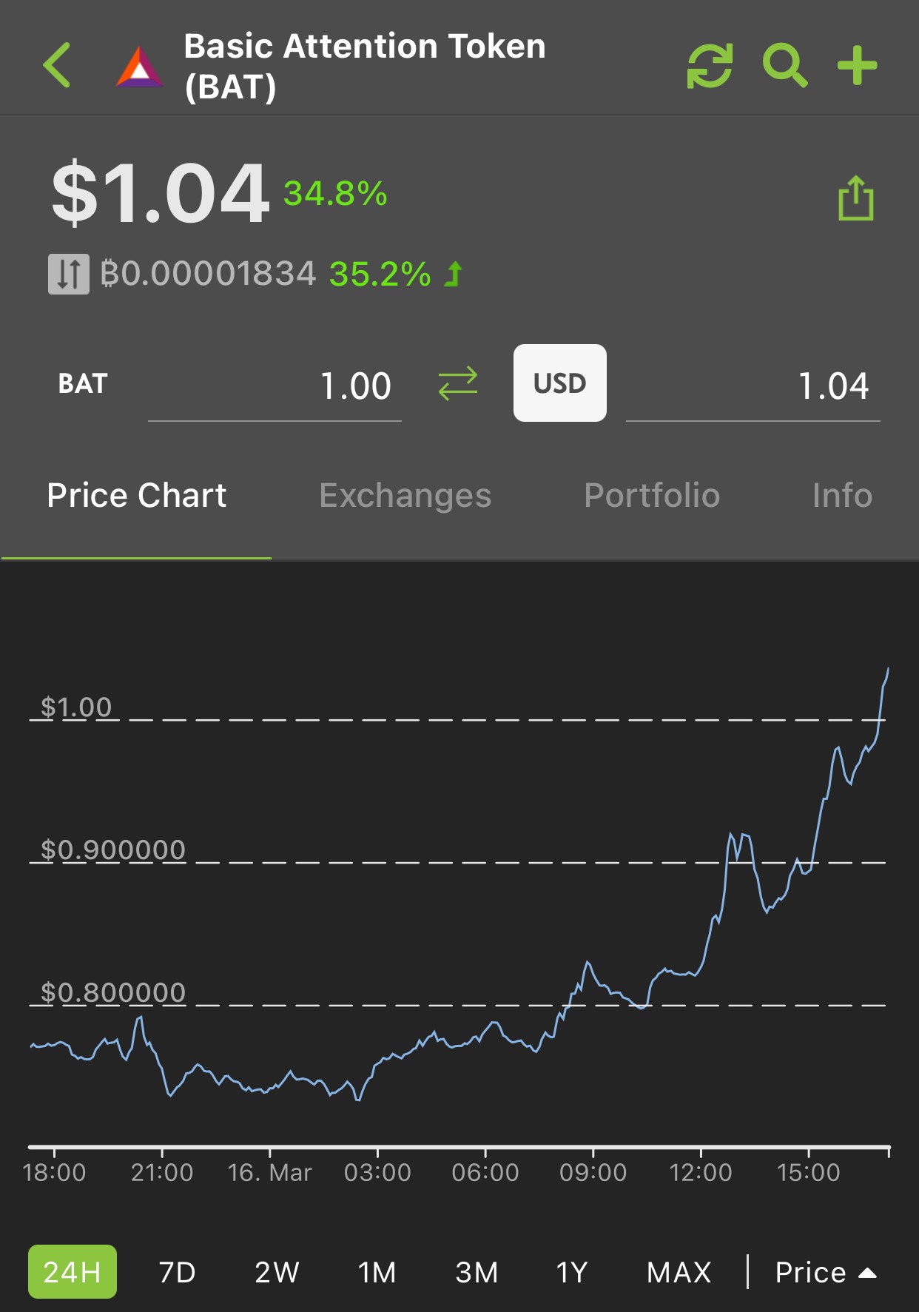Select the 24H time range
Image resolution: width=919 pixels, height=1312 pixels.
pyautogui.click(x=73, y=1272)
